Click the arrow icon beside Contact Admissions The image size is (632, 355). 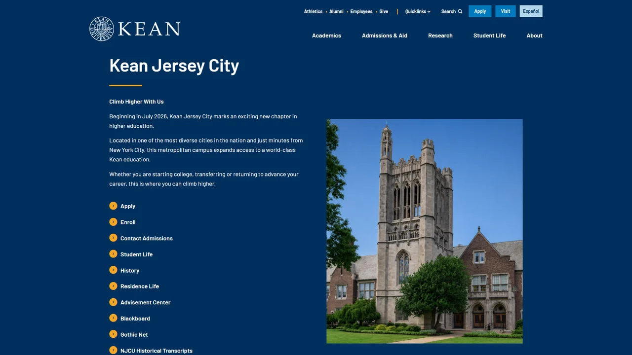(113, 238)
